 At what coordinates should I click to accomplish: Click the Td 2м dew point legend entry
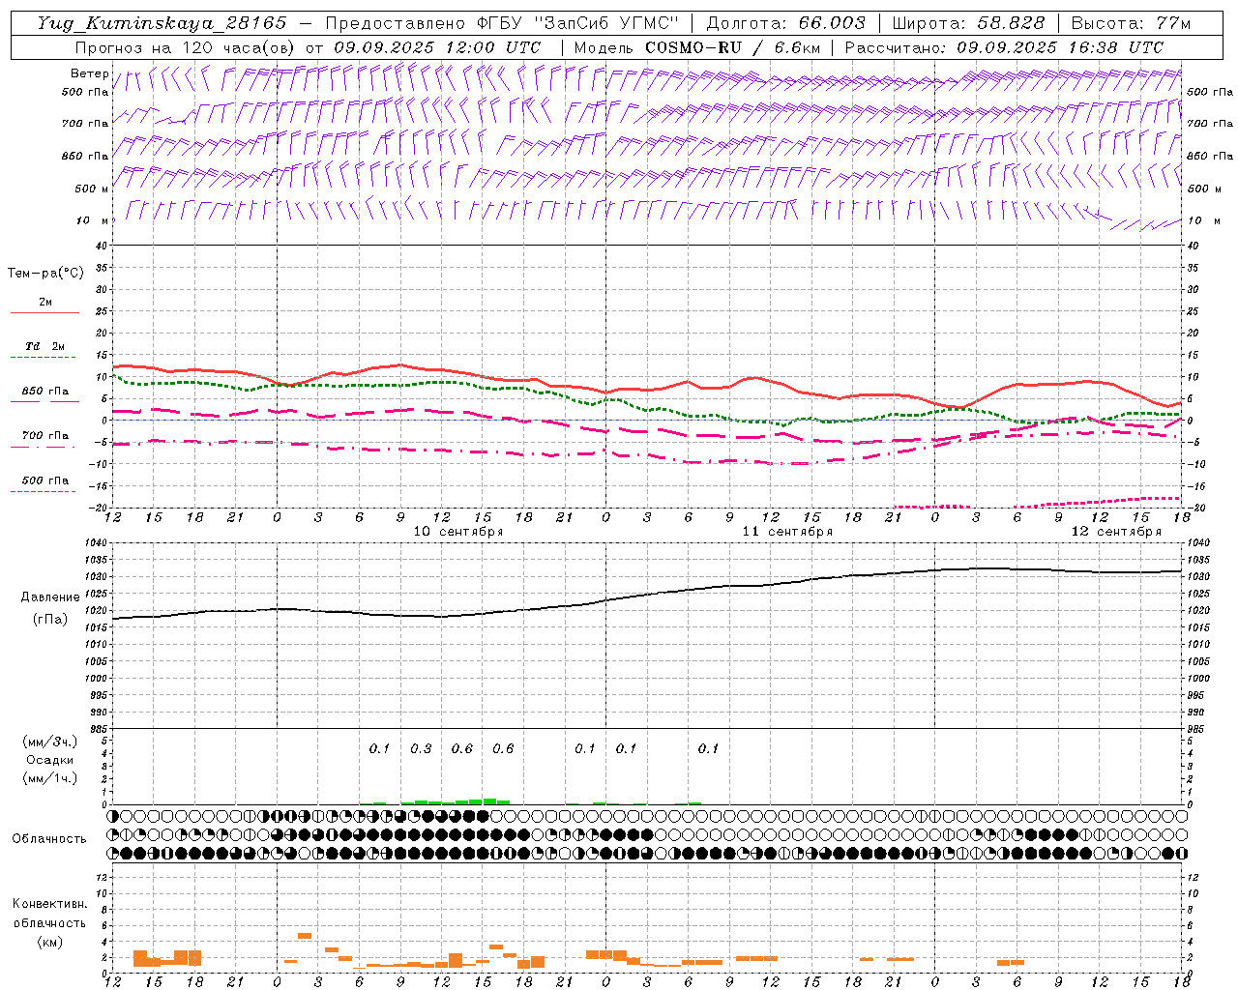coord(45,346)
